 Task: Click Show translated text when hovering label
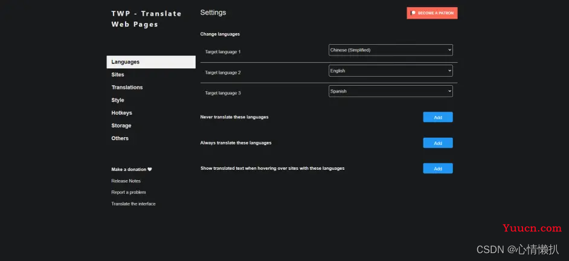coord(272,169)
